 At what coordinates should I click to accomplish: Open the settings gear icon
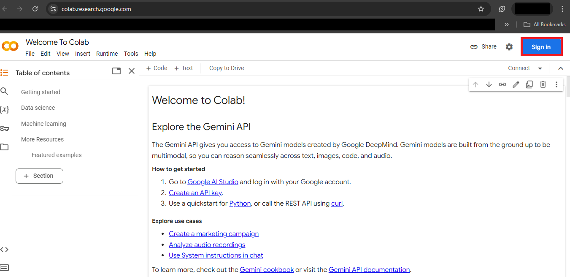click(x=509, y=47)
